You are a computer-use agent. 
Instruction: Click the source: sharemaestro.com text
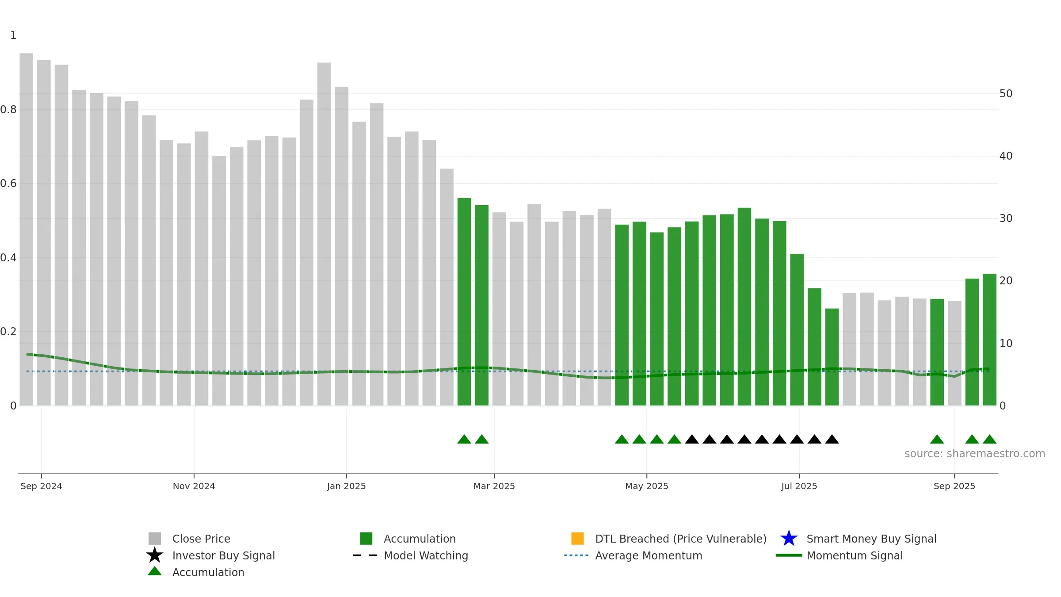(x=975, y=454)
